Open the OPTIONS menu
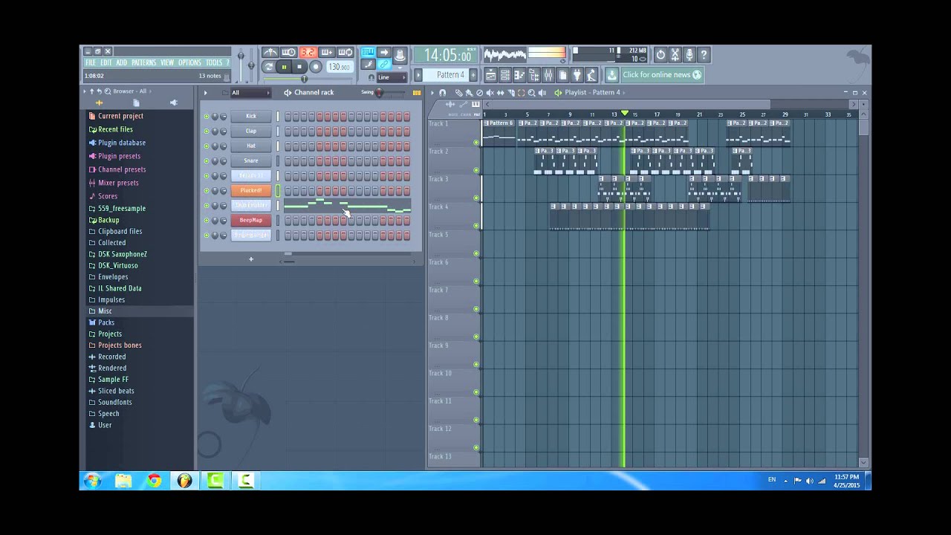This screenshot has height=535, width=951. click(x=189, y=63)
